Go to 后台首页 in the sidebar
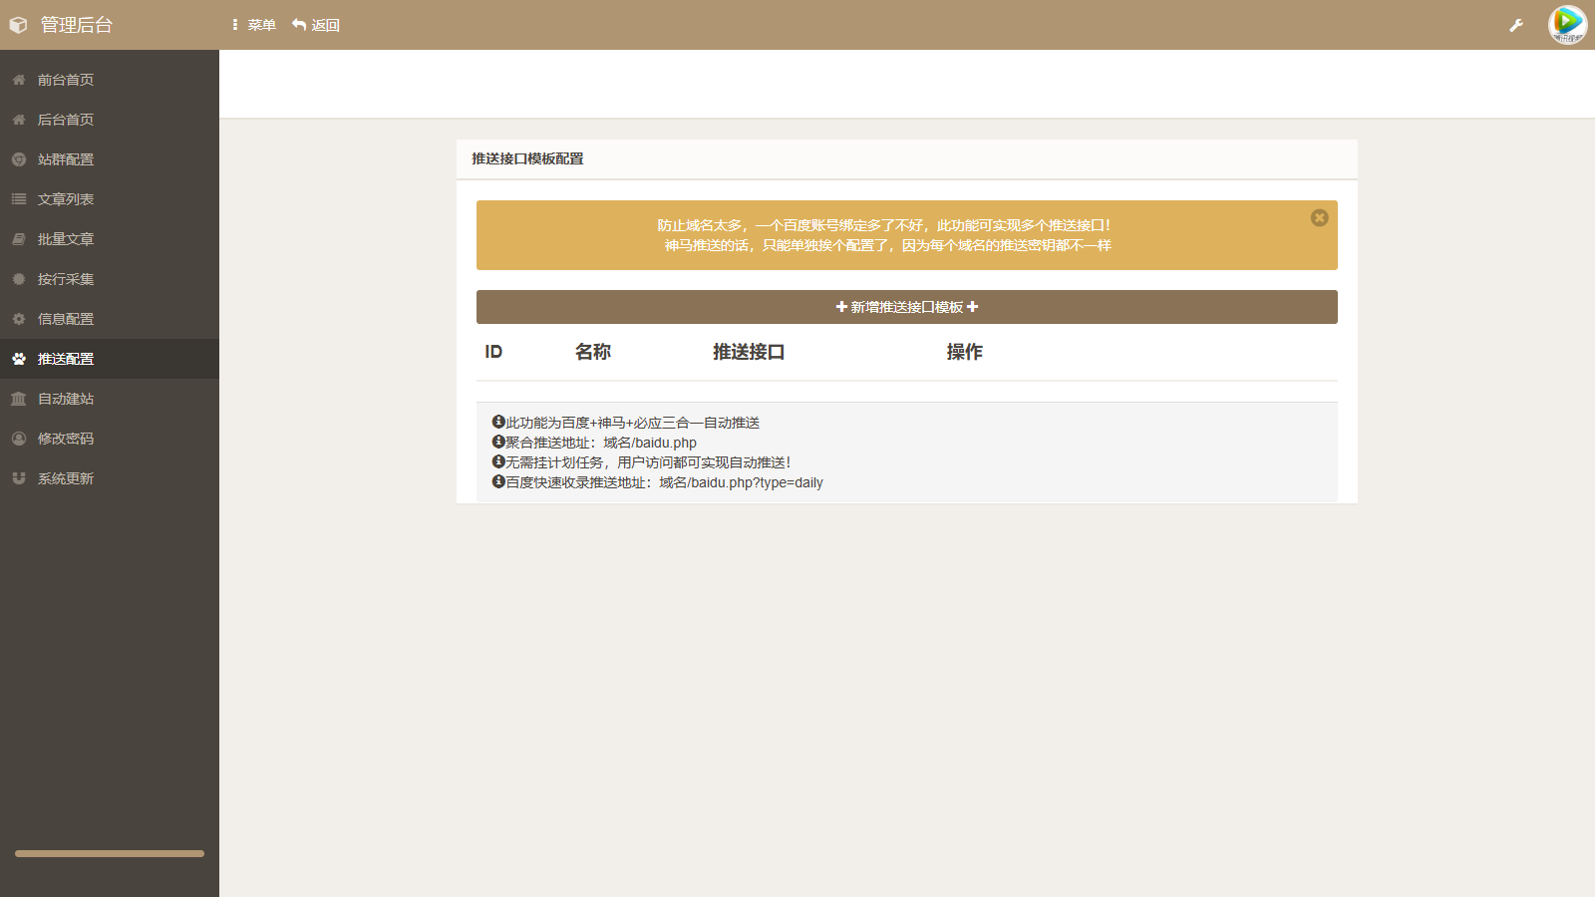Viewport: 1595px width, 897px height. (66, 120)
